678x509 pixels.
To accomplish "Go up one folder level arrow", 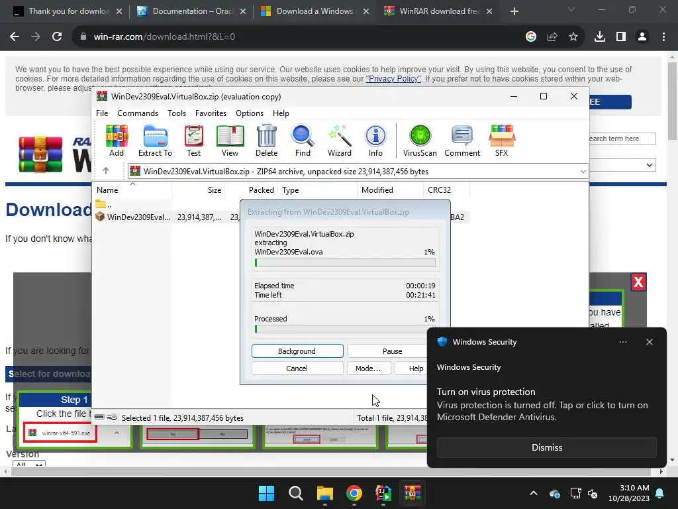I will [x=106, y=171].
